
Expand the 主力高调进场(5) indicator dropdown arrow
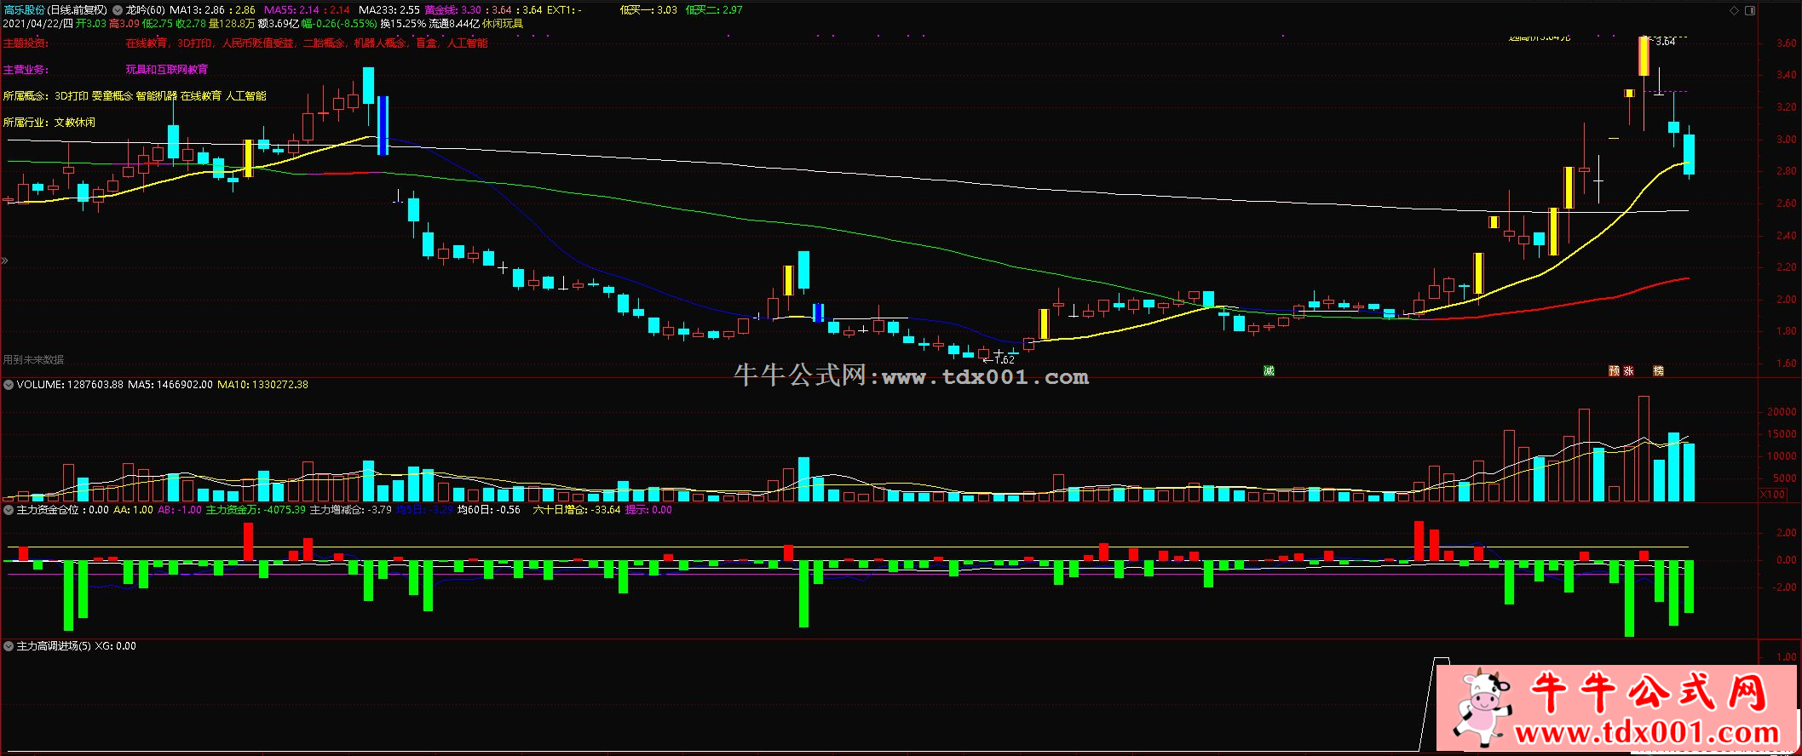9,646
